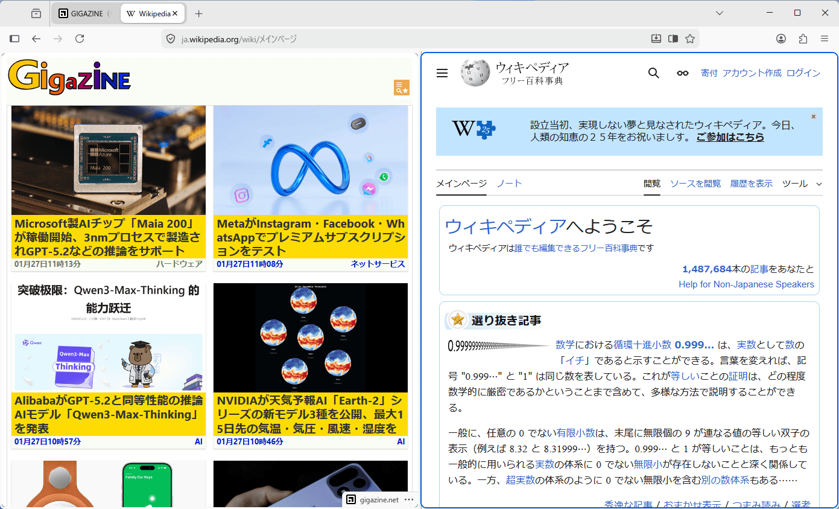Switch to the GIGAZINE browser tab
Screen dimensions: 839x509
click(x=86, y=13)
